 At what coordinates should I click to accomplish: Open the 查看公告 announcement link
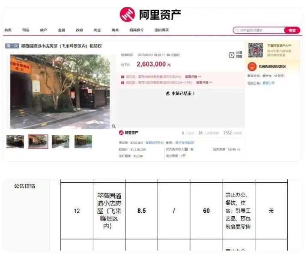point(268,83)
